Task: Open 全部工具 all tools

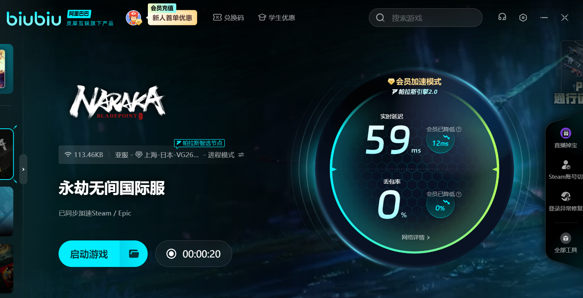Action: 566,243
